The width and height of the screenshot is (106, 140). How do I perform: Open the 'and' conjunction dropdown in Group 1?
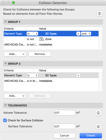point(86,34)
